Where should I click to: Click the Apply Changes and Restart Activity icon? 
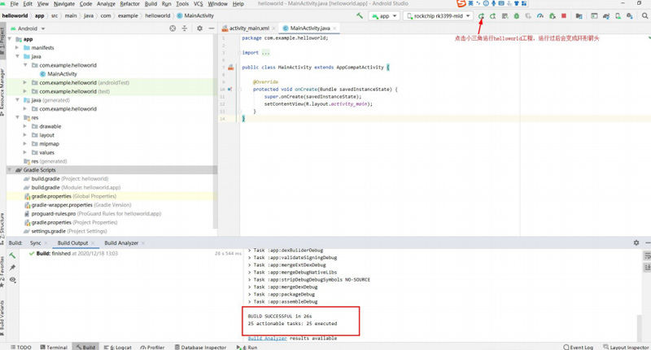pos(493,15)
